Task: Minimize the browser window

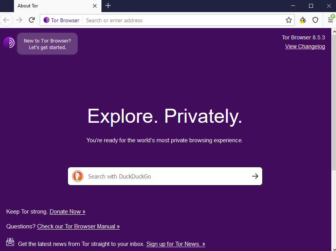Action: coord(293,6)
